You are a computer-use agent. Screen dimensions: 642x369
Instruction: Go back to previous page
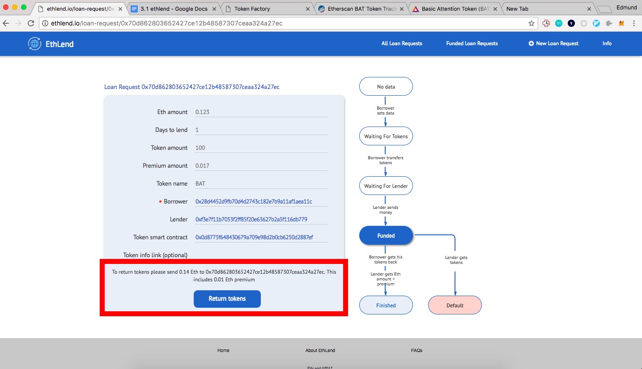7,23
